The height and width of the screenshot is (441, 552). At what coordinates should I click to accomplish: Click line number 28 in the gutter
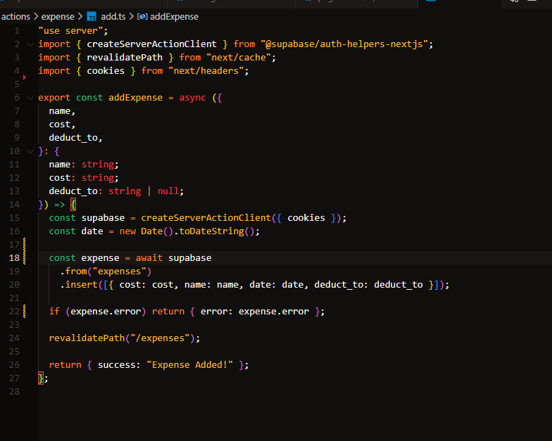pyautogui.click(x=14, y=391)
